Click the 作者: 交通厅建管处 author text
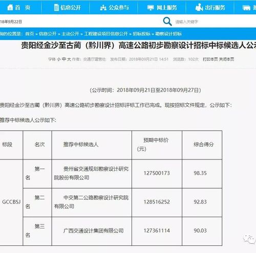 pos(89,59)
